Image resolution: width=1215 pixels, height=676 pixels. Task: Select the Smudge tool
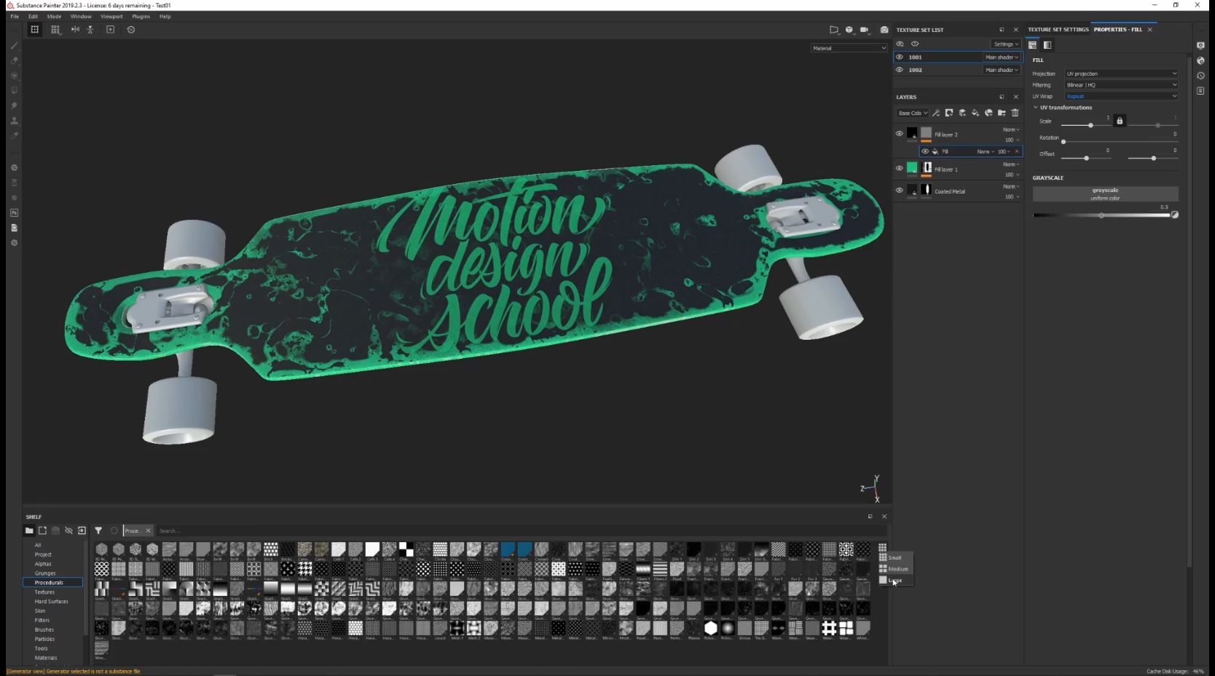click(14, 106)
